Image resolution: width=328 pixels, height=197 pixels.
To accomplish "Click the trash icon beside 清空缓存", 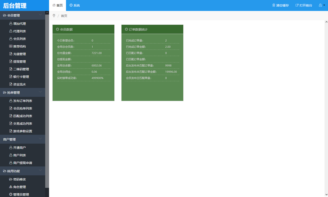I will point(274,5).
